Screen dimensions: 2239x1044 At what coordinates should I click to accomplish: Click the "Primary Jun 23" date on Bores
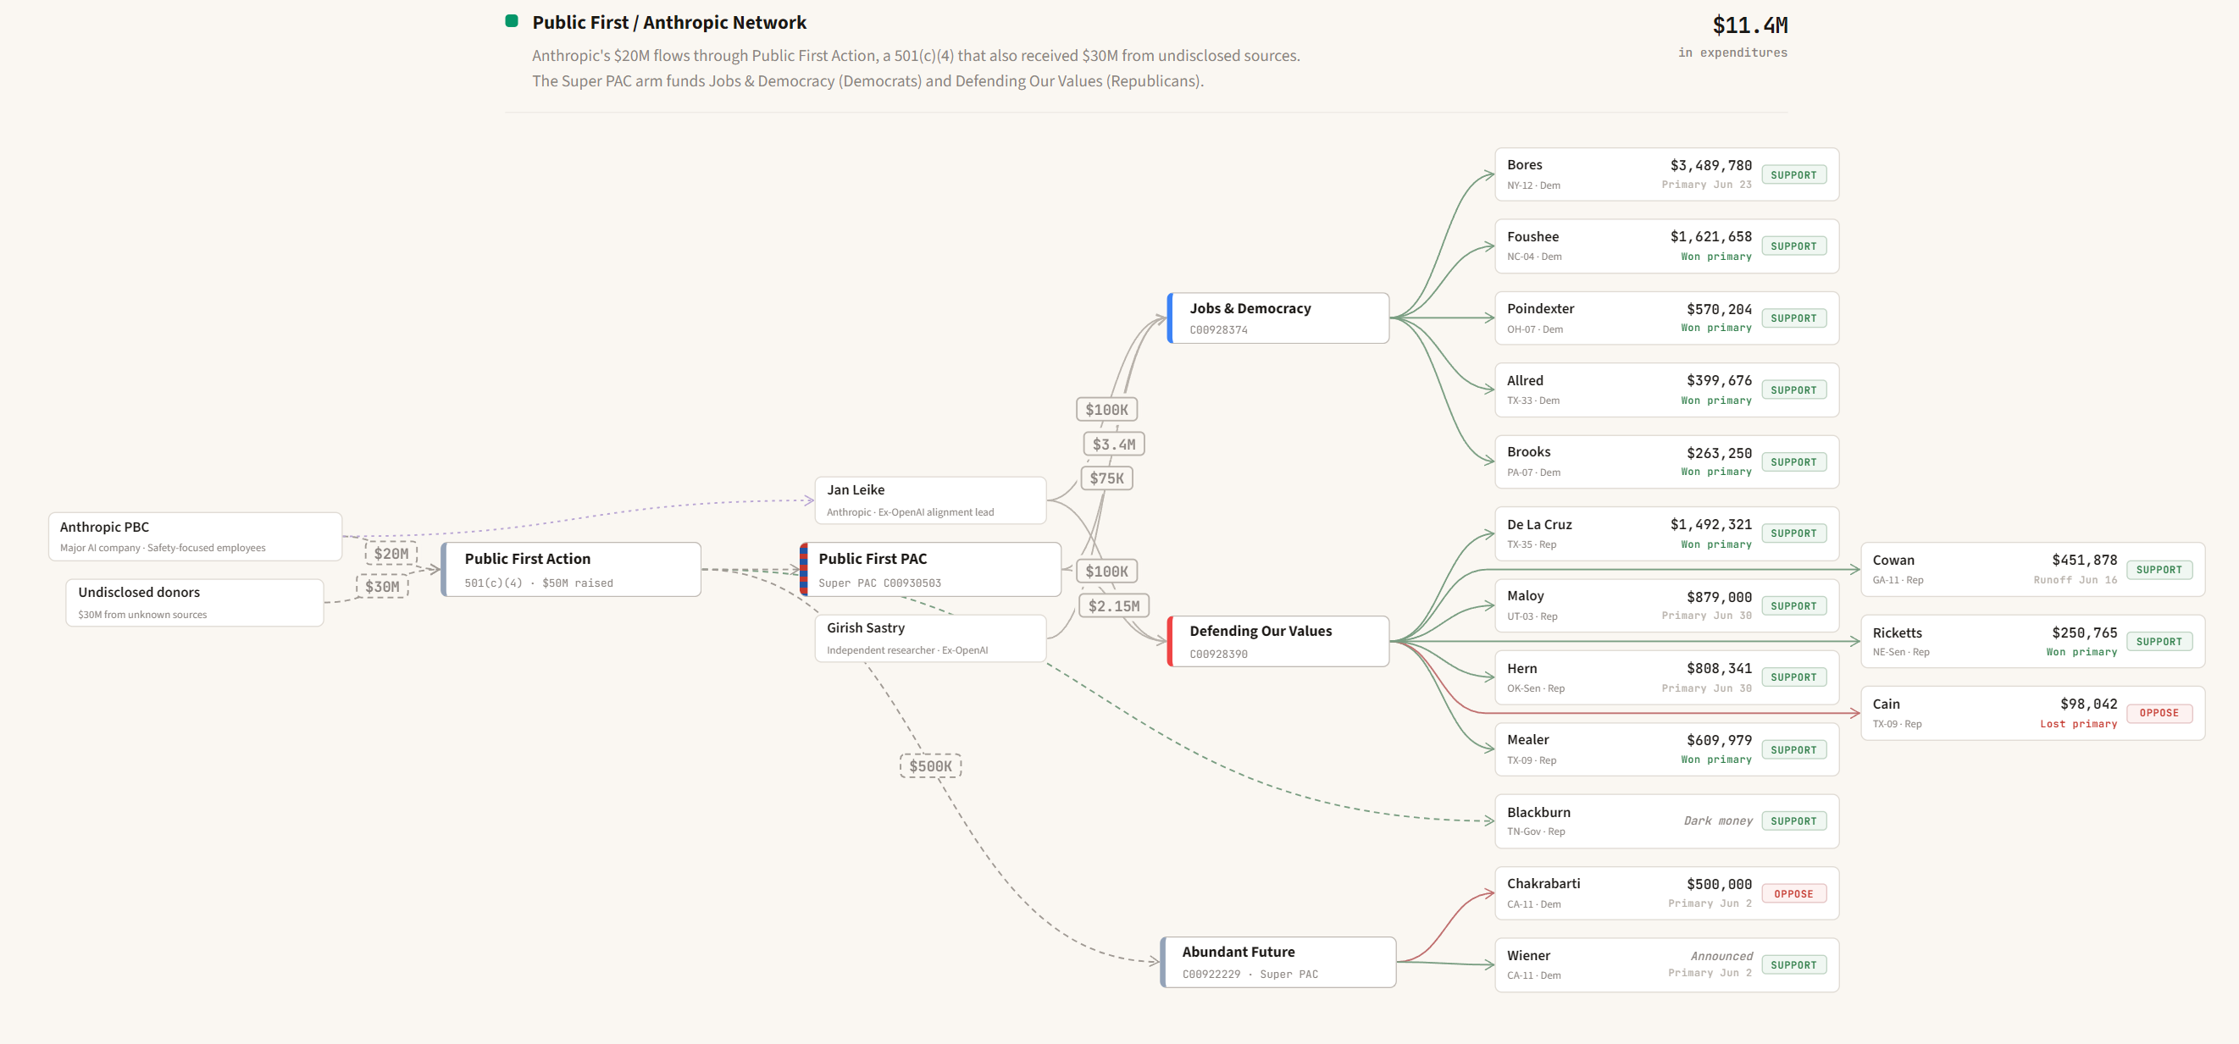coord(1706,185)
